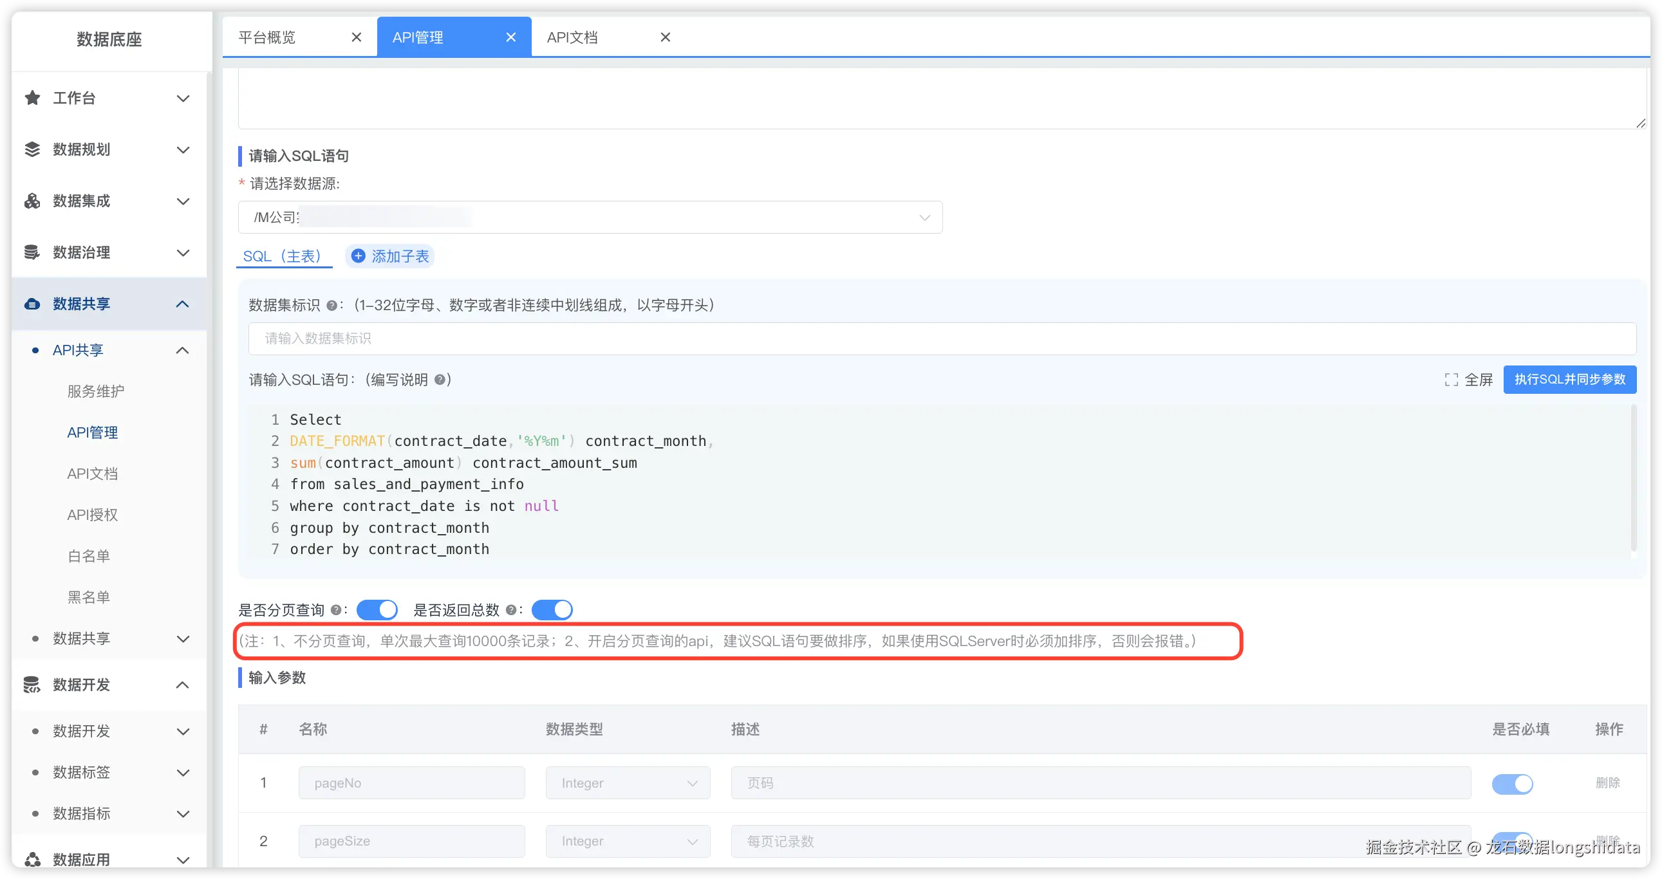Click the 请输入数据集标识 input field
The height and width of the screenshot is (879, 1662).
(x=942, y=338)
